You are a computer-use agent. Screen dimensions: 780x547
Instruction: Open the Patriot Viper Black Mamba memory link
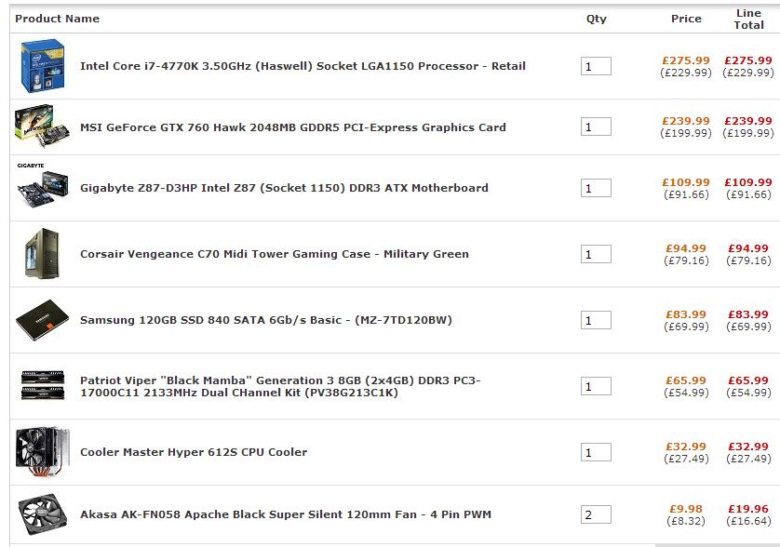[280, 386]
